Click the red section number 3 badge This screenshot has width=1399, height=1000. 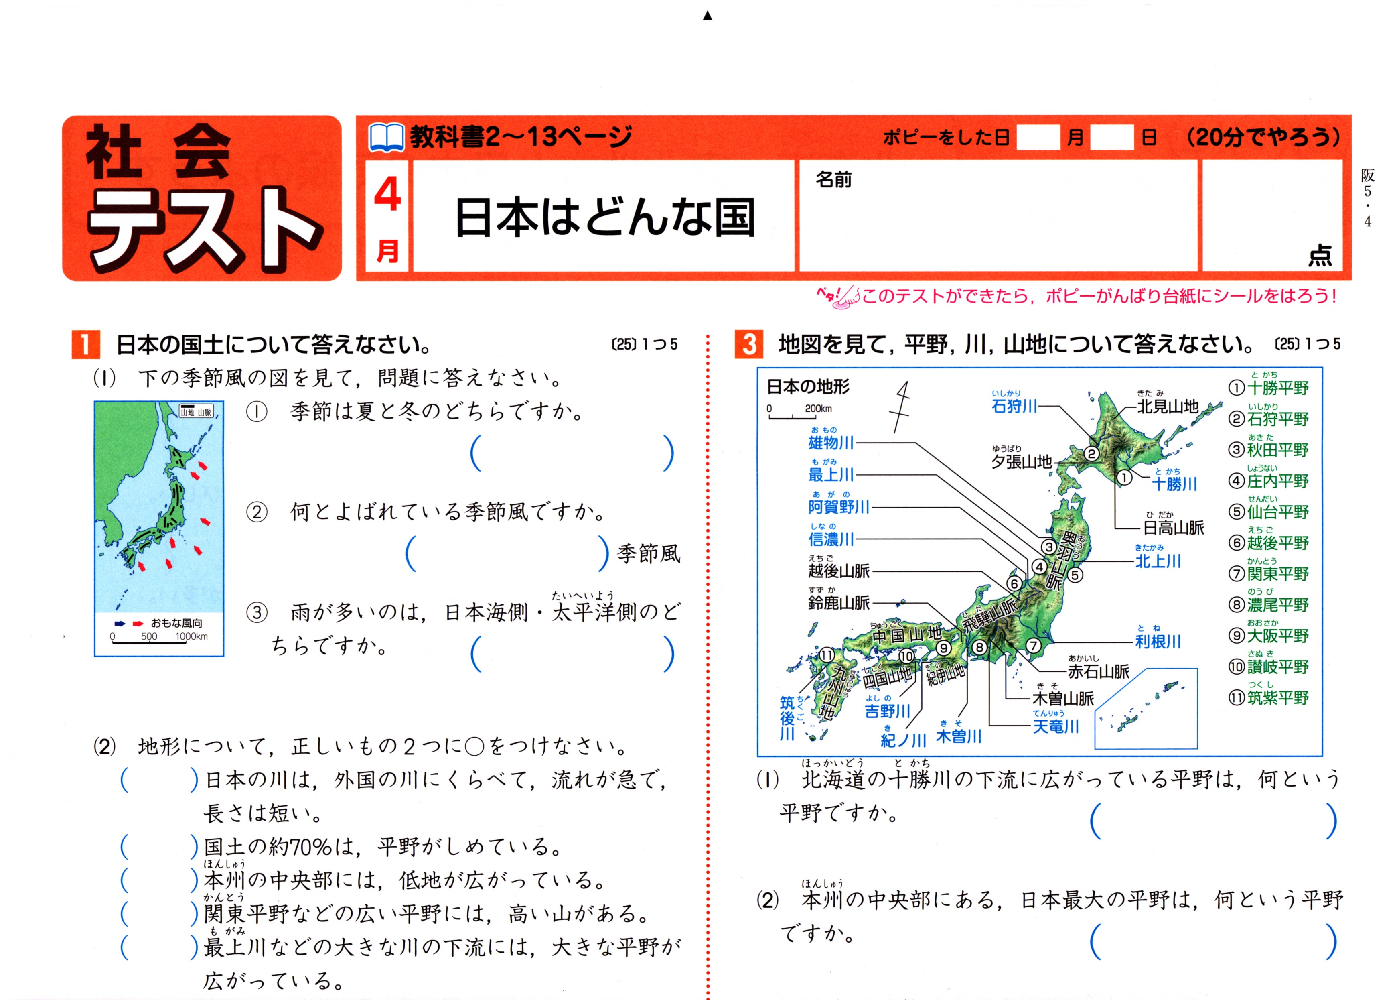(x=748, y=344)
